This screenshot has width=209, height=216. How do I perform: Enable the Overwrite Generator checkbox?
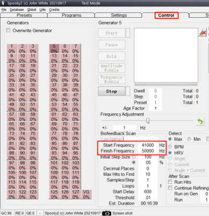[x=8, y=30]
